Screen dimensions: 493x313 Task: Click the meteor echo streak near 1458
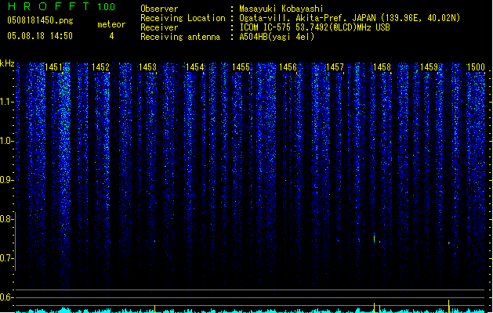374,238
